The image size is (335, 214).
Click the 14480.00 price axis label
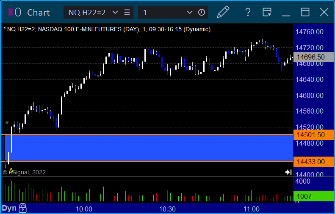point(309,143)
